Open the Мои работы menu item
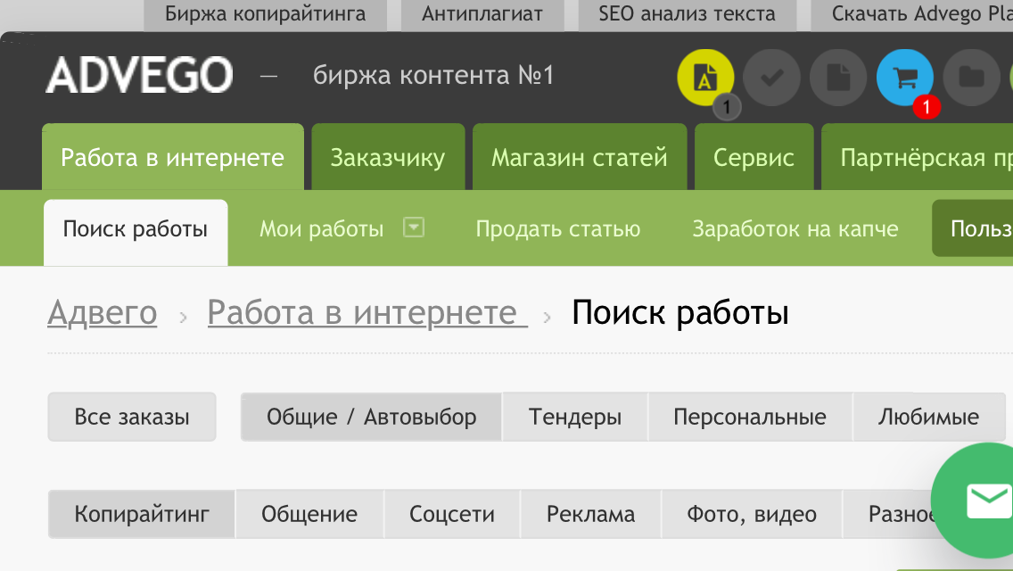This screenshot has height=571, width=1013. pos(322,229)
